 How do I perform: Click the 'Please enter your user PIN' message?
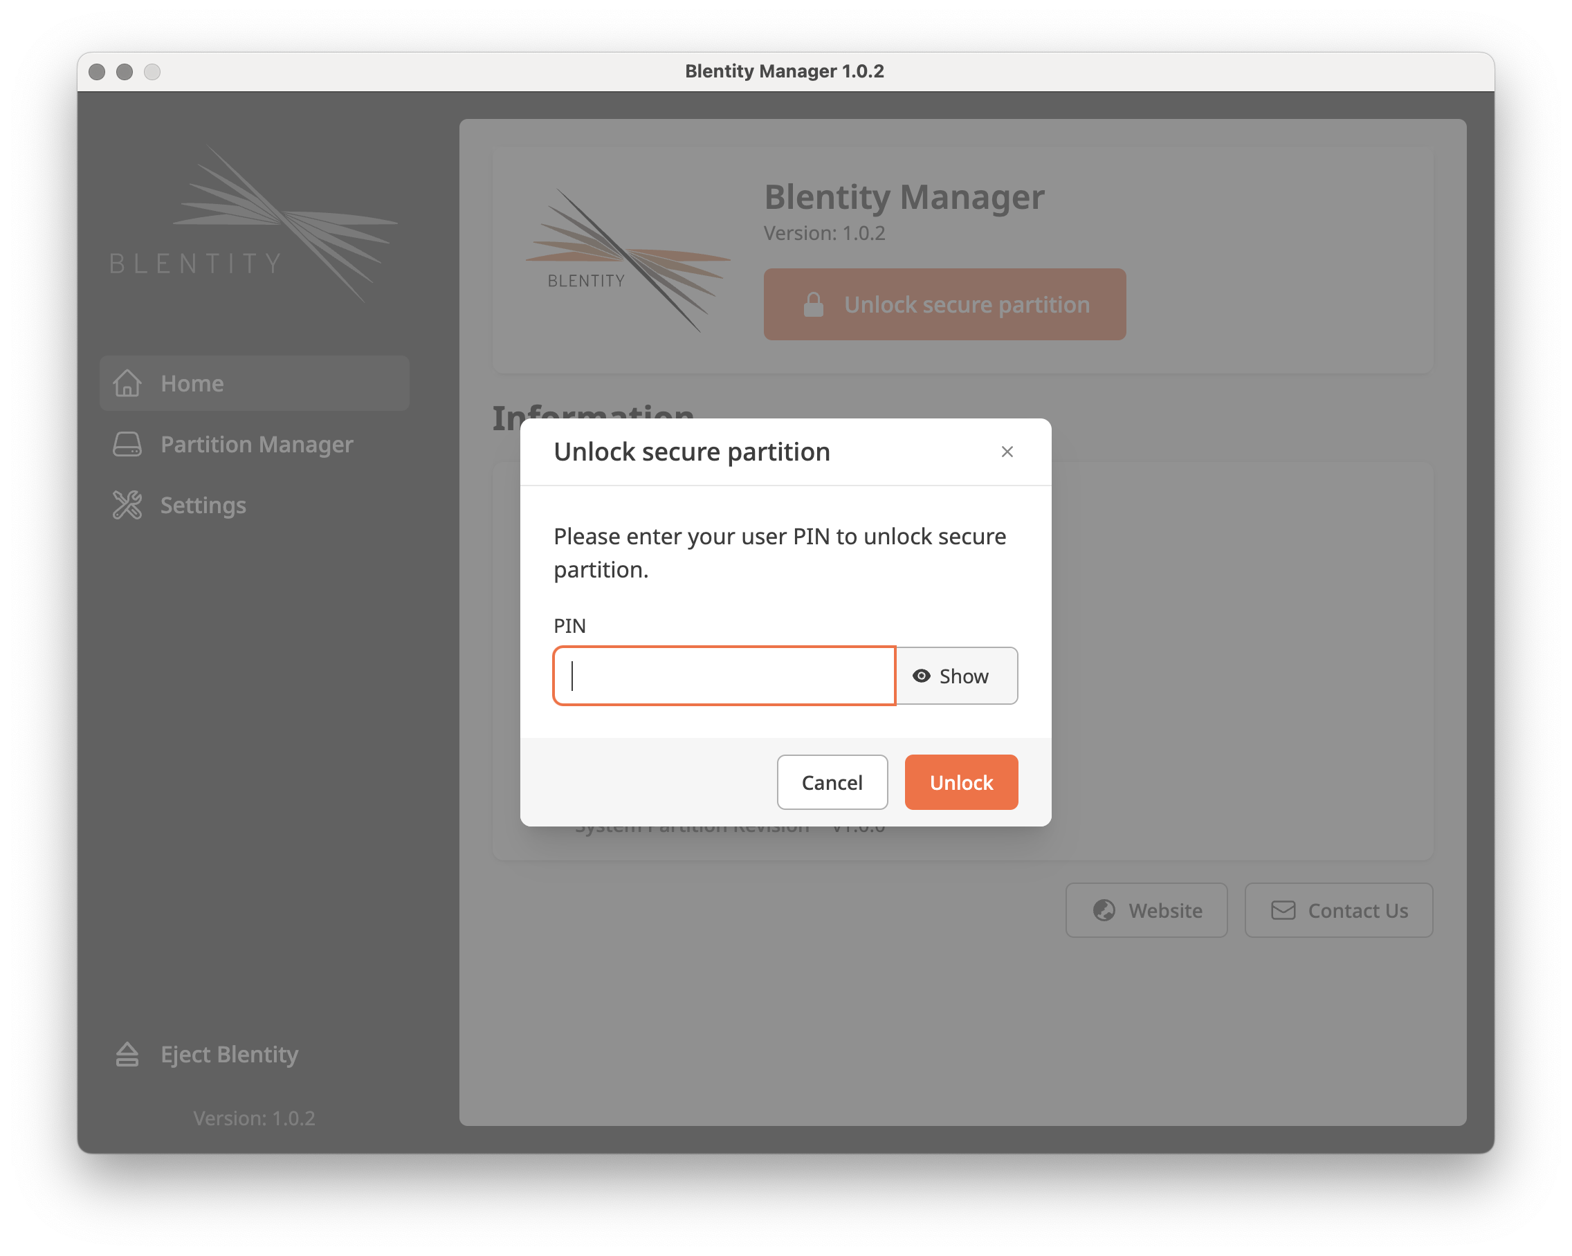[x=780, y=553]
